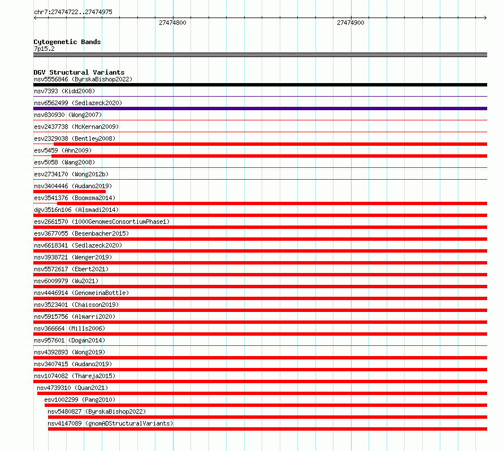
Task: Click the chr7:27474722..27474975 coordinate label
Action: [73, 12]
